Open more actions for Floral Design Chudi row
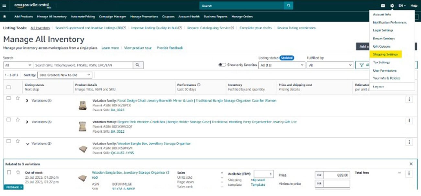Viewport: 421px width, 196px height. [409, 99]
